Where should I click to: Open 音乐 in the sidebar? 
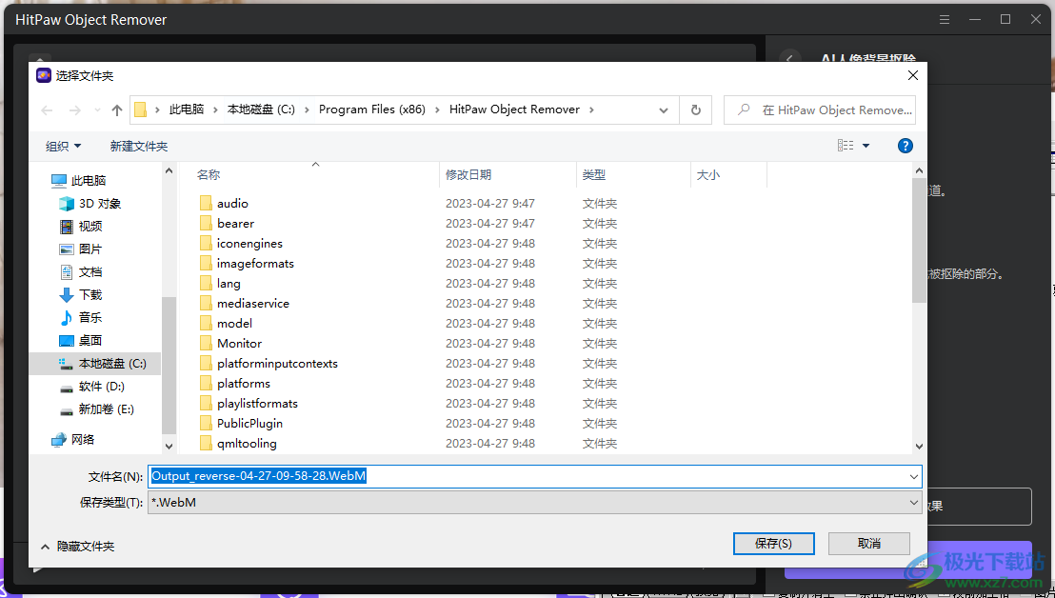(x=81, y=317)
